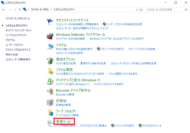Open バックアップと復元 (Windows 7) heading
The height and width of the screenshot is (133, 190).
[x=78, y=80]
